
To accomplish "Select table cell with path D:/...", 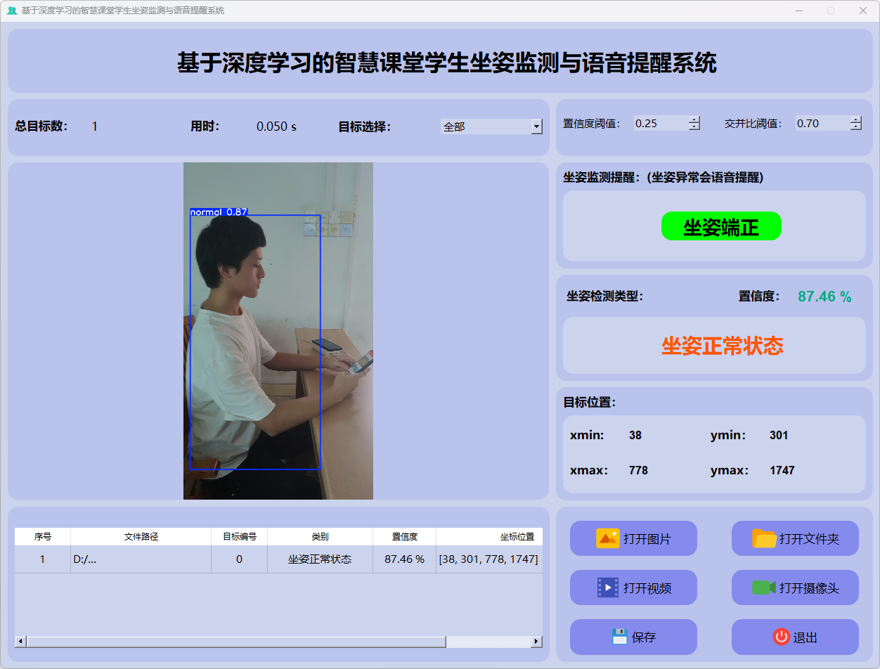I will click(x=141, y=559).
